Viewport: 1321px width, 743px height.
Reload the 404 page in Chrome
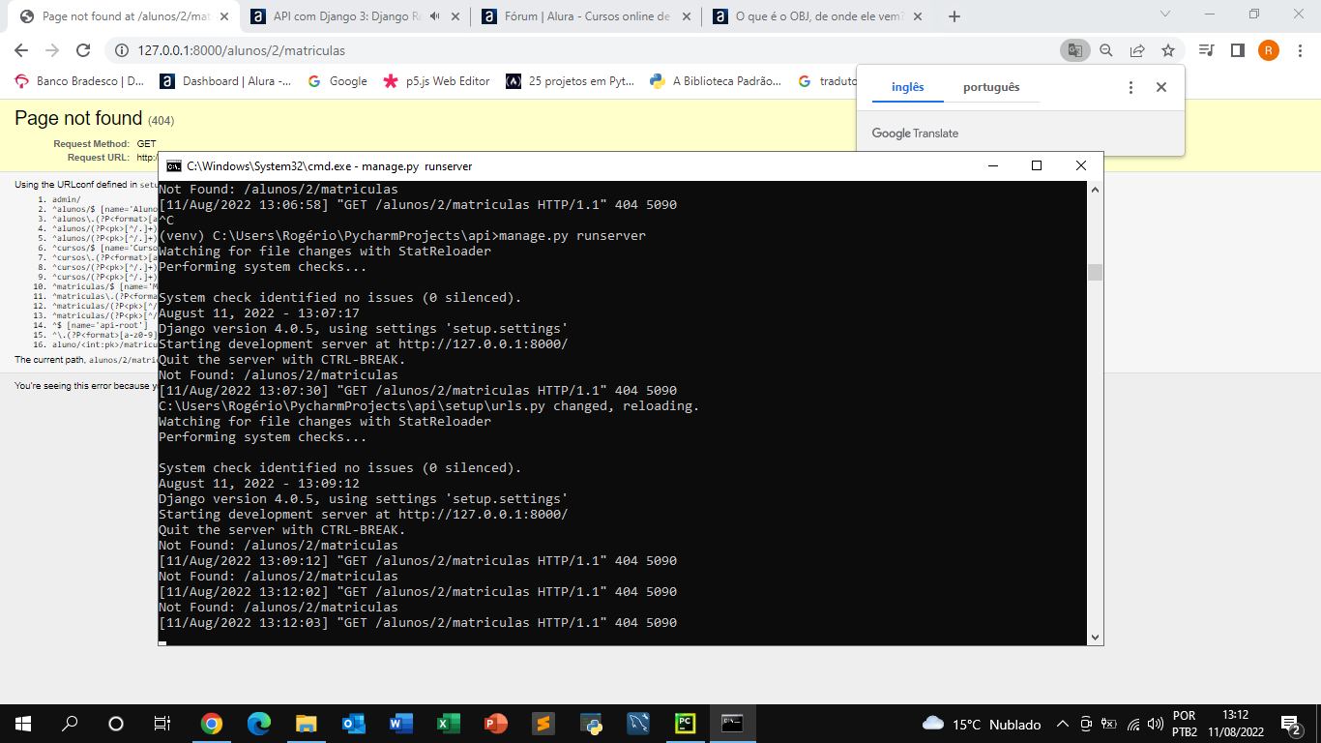(x=83, y=50)
